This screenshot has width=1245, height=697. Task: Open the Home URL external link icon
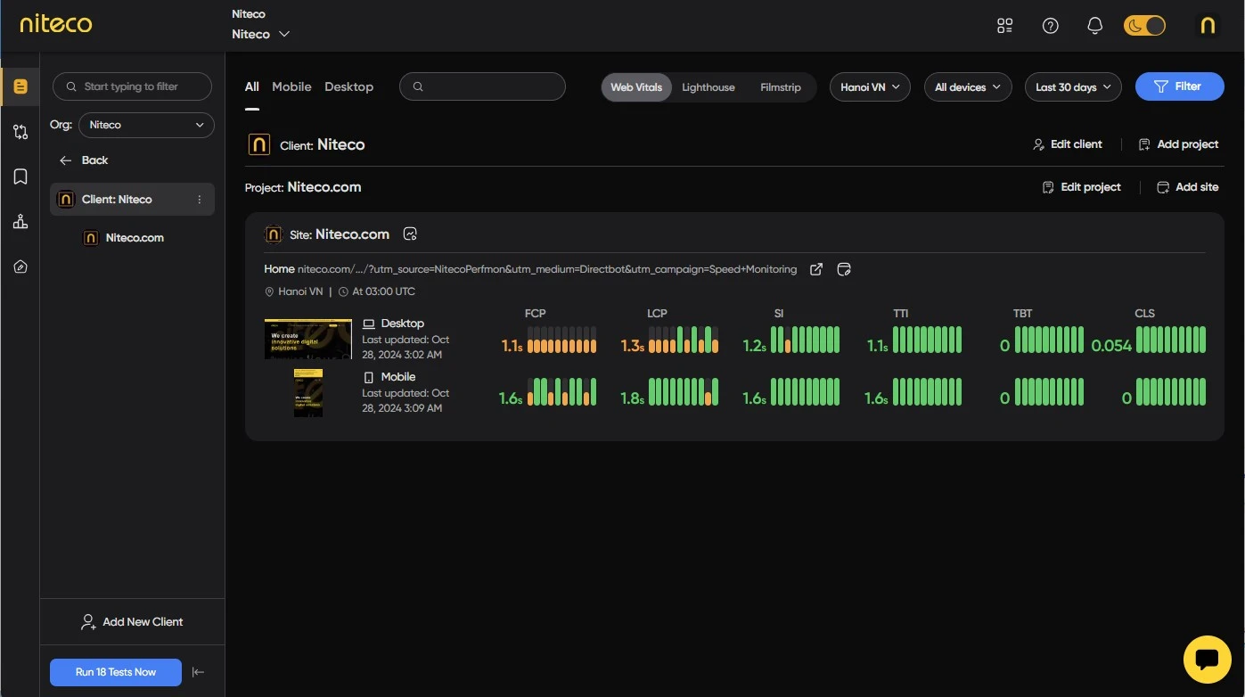pyautogui.click(x=815, y=269)
